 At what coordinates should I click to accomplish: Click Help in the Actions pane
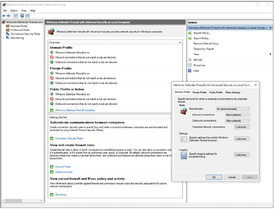coord(196,71)
